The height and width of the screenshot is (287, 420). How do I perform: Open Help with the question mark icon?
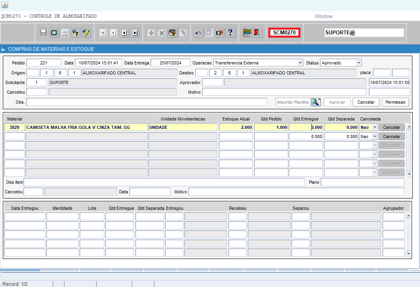coord(230,32)
